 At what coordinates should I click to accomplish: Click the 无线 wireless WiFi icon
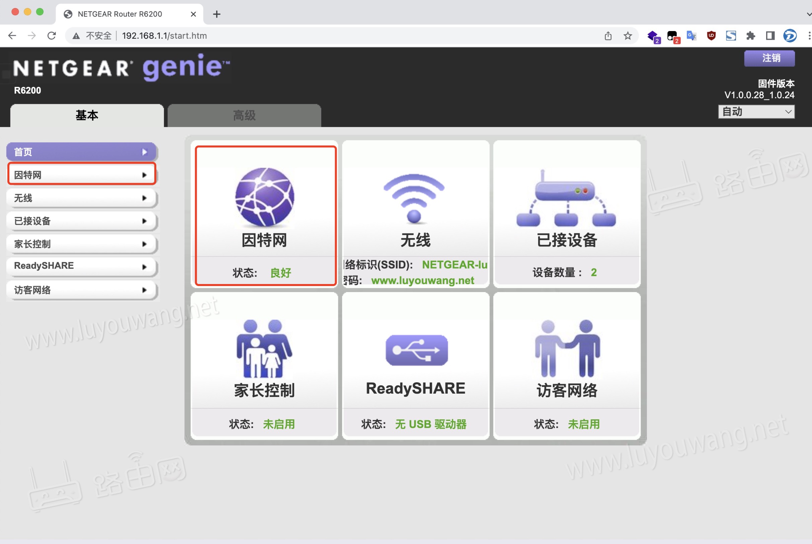point(414,198)
